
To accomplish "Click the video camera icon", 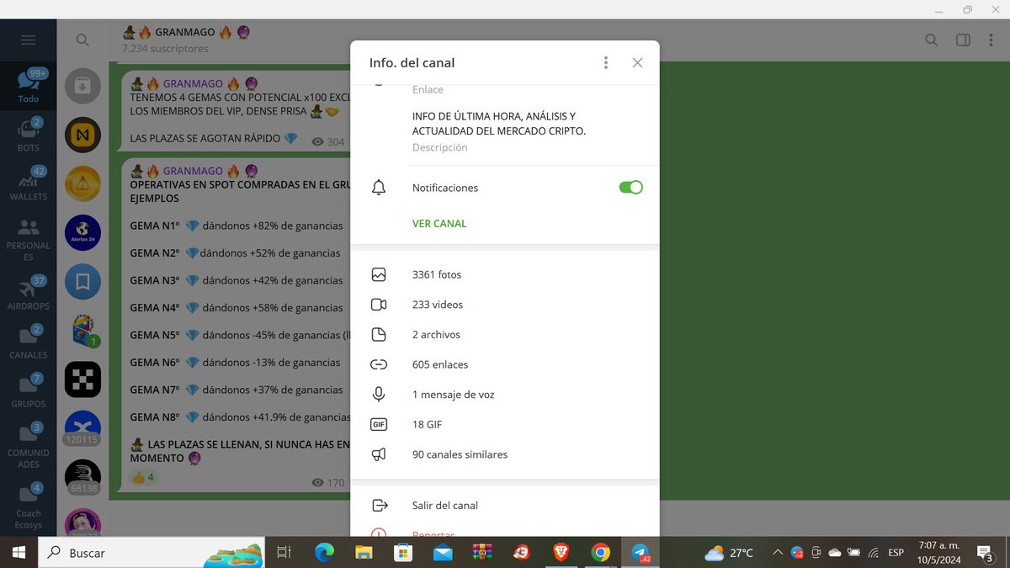I will point(379,305).
